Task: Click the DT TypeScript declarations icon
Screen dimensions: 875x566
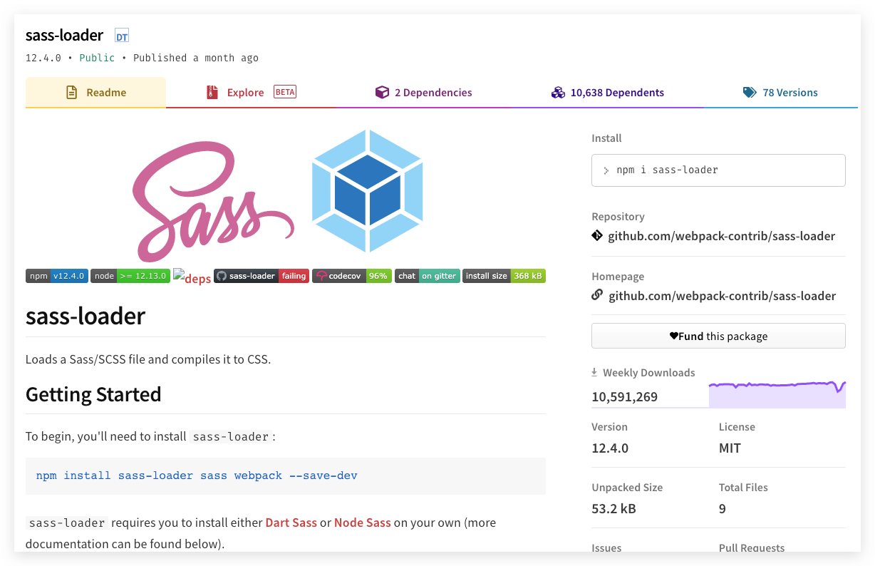Action: 122,36
